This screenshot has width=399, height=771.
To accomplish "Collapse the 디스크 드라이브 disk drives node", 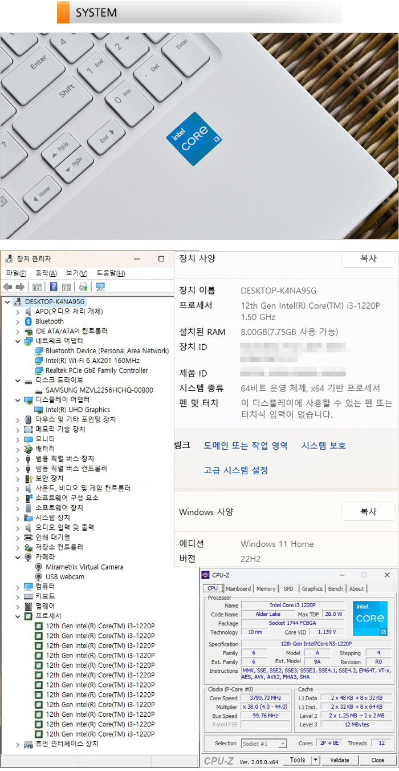I will 18,380.
